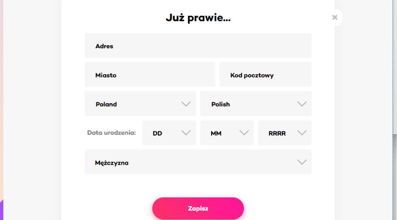
Task: Click the chevron arrow in the Mężczyzna field
Action: (302, 162)
